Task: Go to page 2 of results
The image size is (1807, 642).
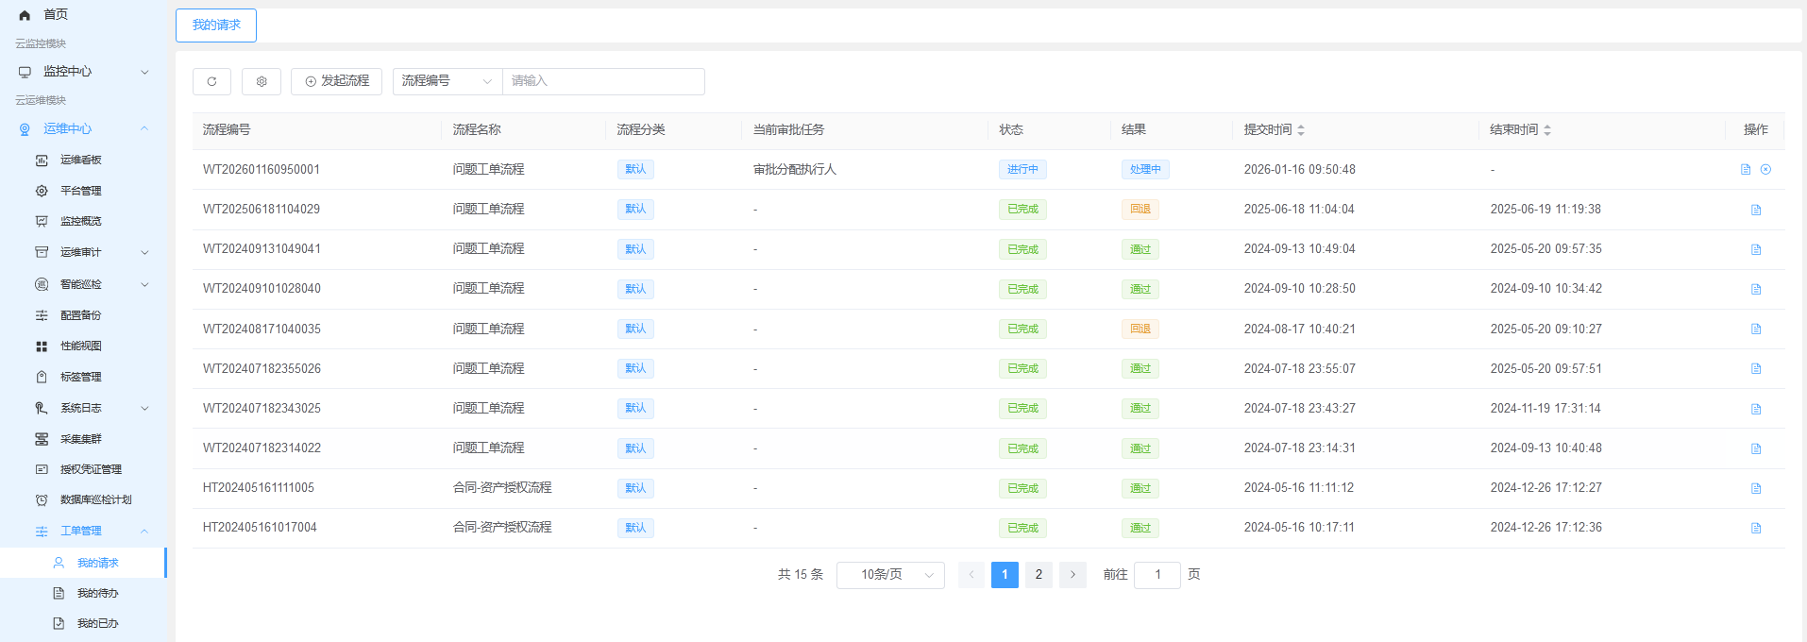Action: coord(1039,575)
